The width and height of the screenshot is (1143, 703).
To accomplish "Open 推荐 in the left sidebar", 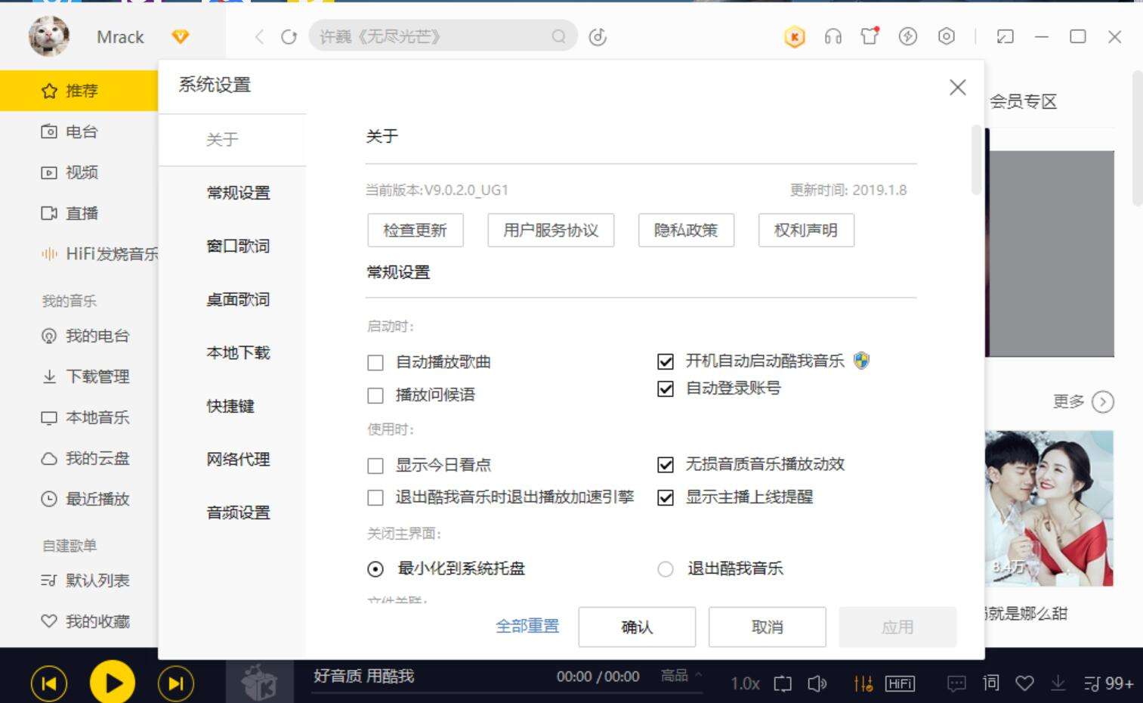I will tap(79, 91).
